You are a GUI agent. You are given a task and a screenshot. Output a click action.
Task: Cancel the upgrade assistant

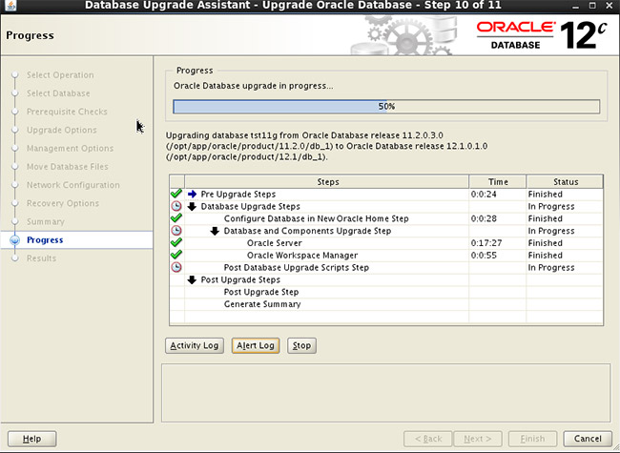588,439
